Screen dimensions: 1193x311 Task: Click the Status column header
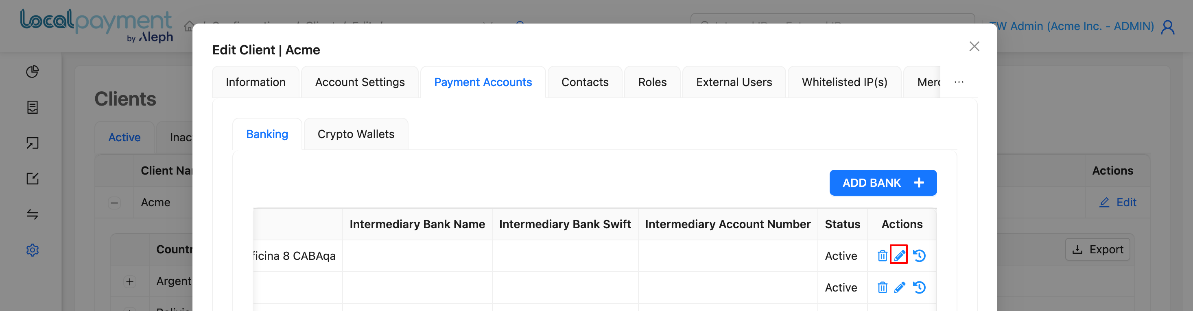[842, 224]
